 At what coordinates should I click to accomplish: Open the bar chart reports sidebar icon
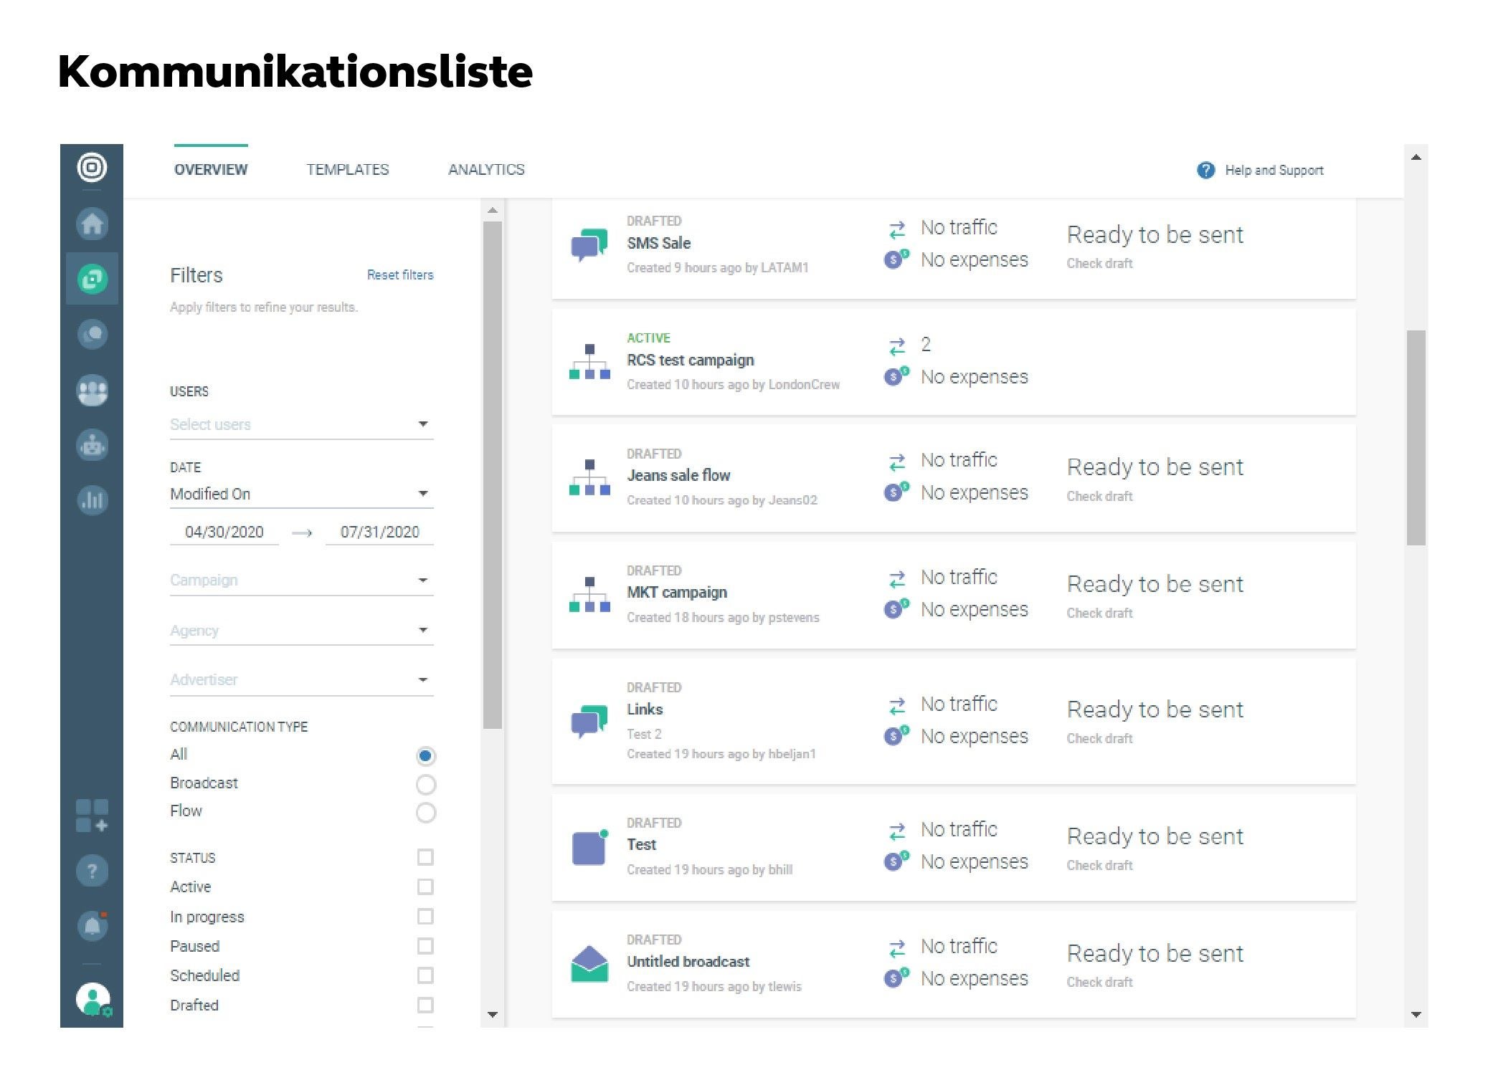click(92, 500)
